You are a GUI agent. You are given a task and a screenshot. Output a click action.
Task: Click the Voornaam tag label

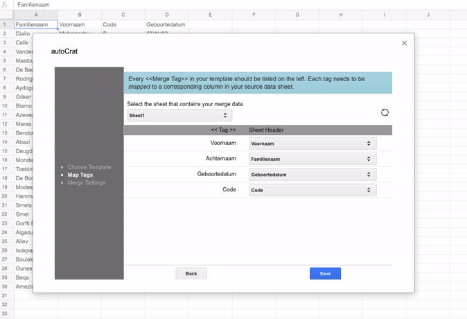coord(223,143)
